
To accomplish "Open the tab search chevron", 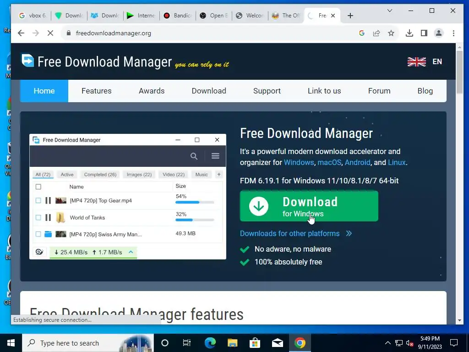I will click(x=389, y=11).
